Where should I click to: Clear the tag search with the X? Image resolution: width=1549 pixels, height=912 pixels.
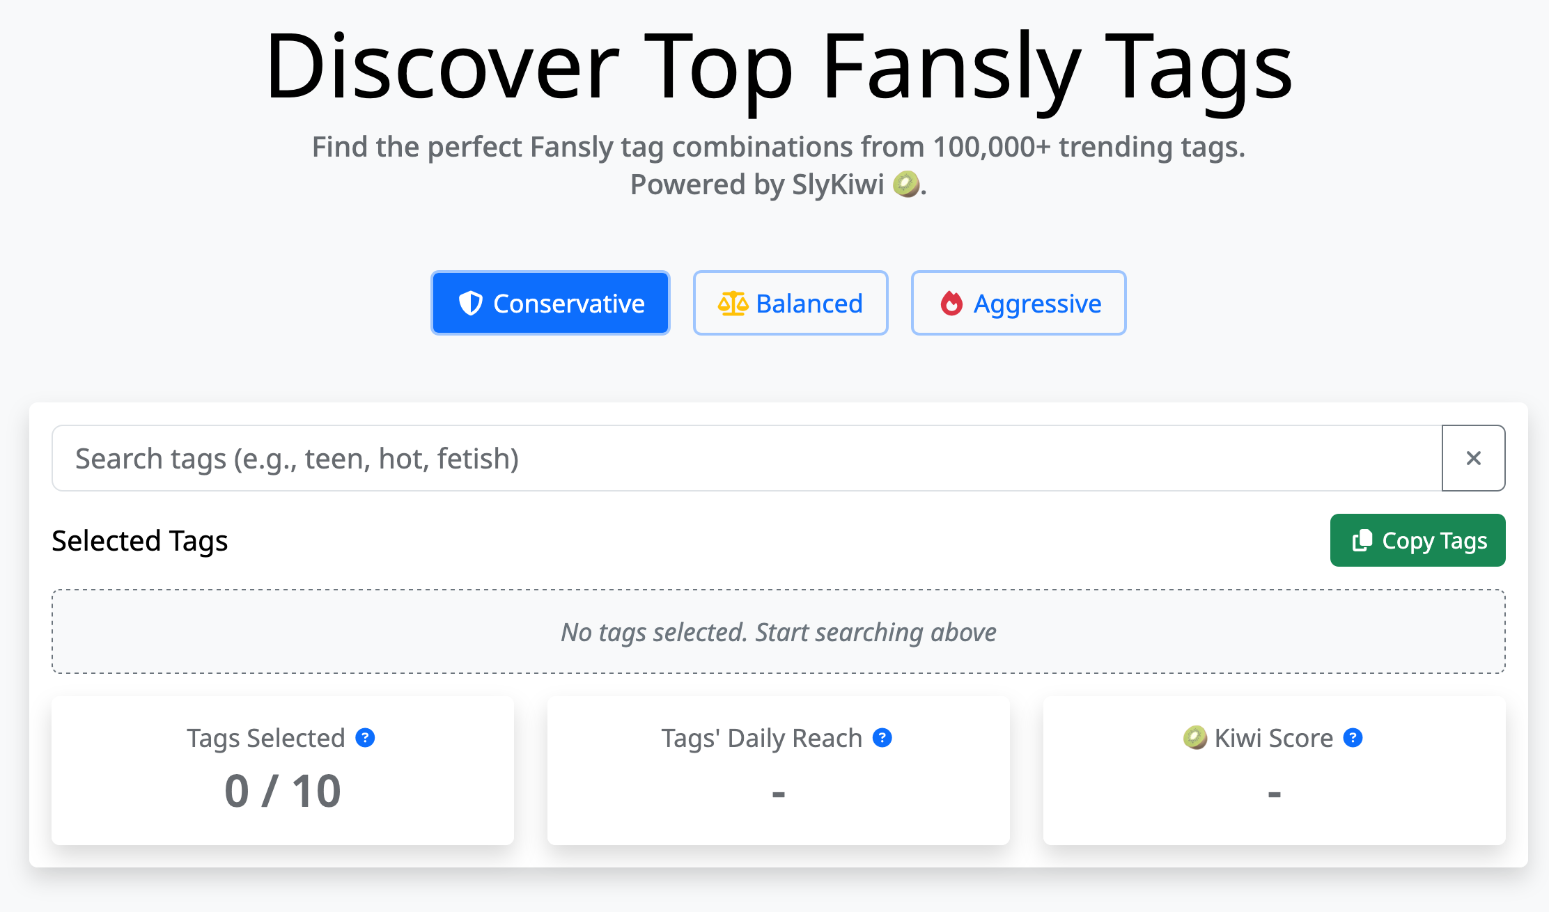pos(1474,458)
